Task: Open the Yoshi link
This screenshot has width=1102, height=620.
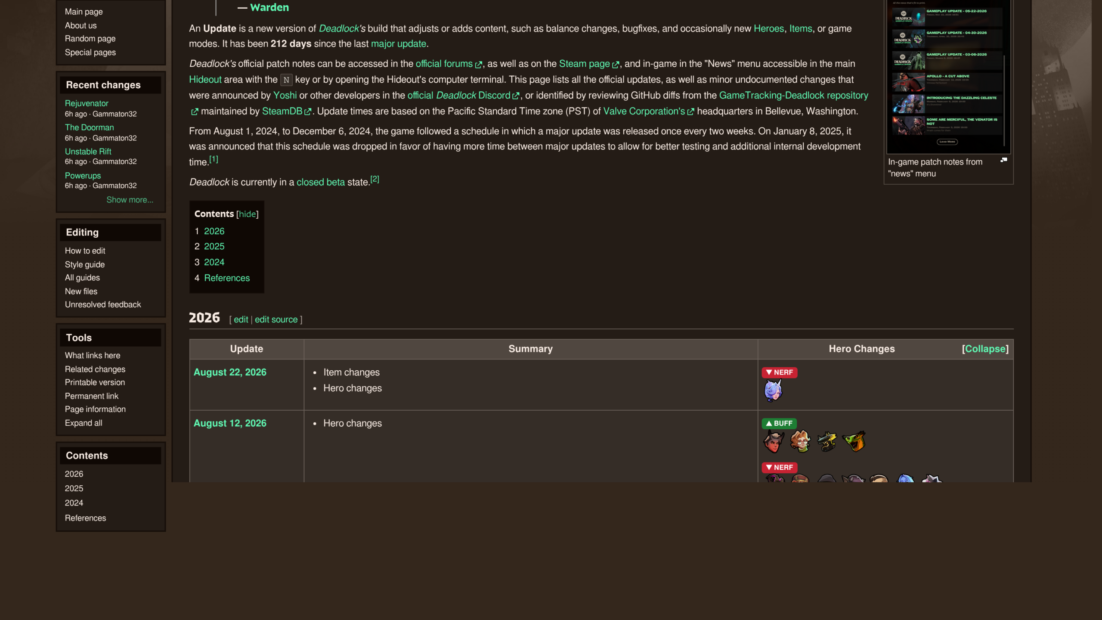Action: point(285,96)
